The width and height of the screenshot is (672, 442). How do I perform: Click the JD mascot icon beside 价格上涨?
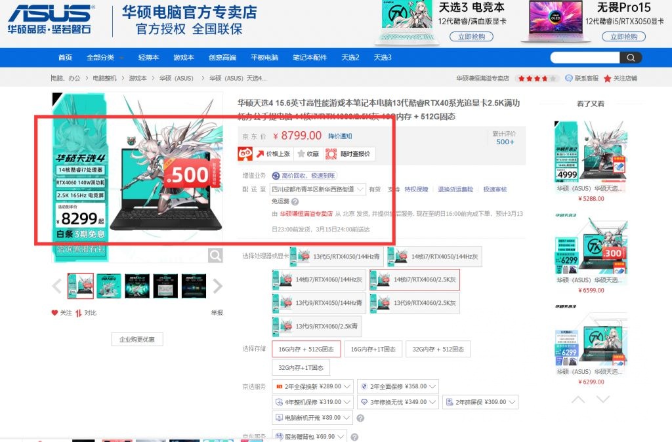pyautogui.click(x=245, y=154)
